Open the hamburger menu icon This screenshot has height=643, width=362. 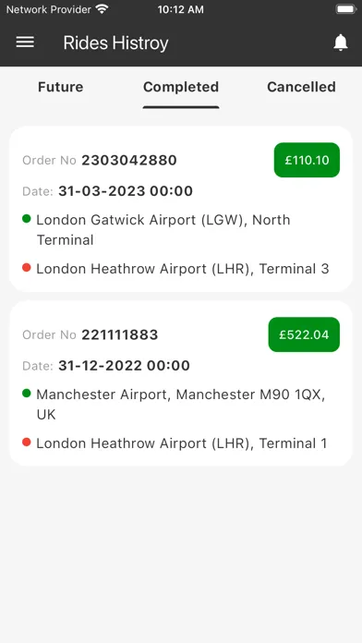tap(25, 42)
